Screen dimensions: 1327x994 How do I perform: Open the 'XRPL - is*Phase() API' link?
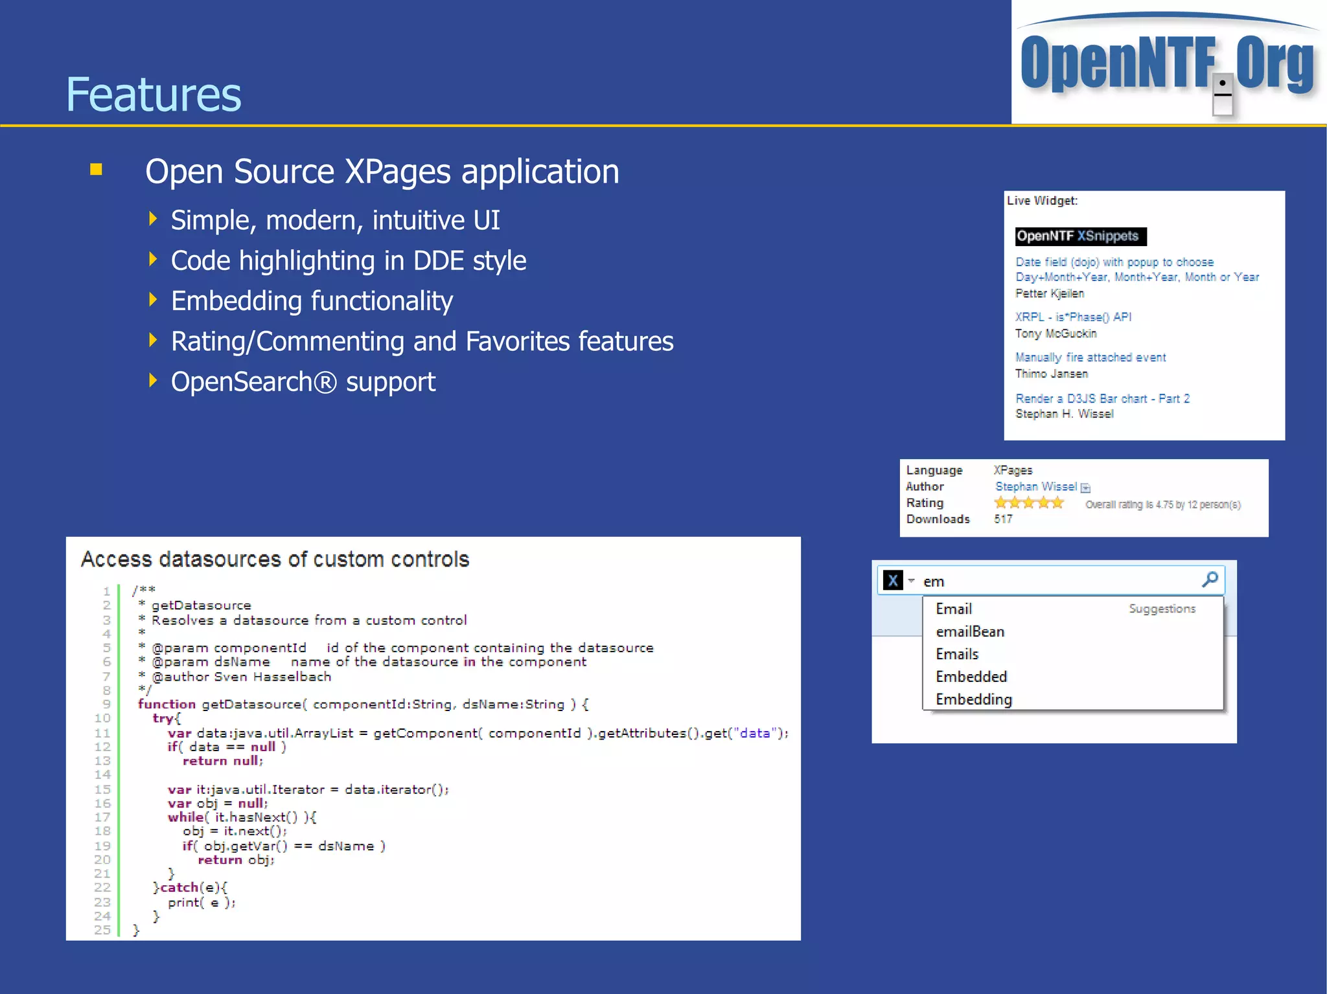pyautogui.click(x=1073, y=317)
